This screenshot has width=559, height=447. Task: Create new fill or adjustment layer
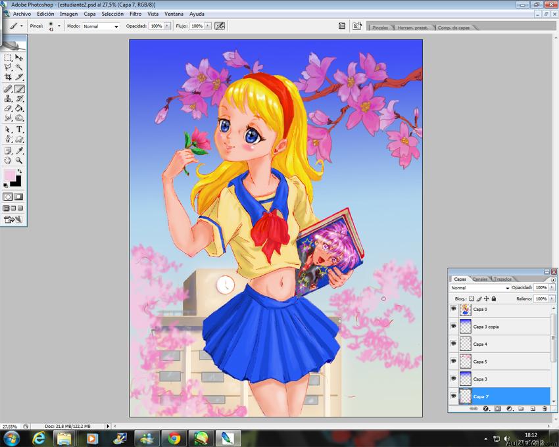tap(509, 408)
